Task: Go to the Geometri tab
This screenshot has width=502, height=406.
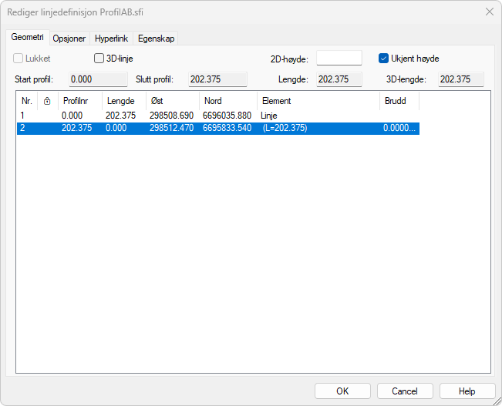Action: [27, 38]
